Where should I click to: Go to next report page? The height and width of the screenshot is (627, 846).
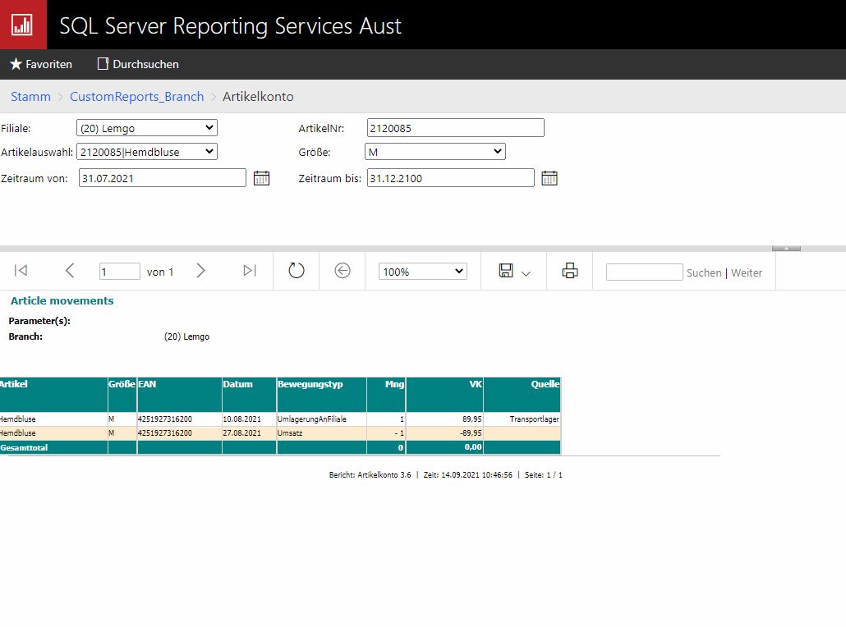coord(201,271)
